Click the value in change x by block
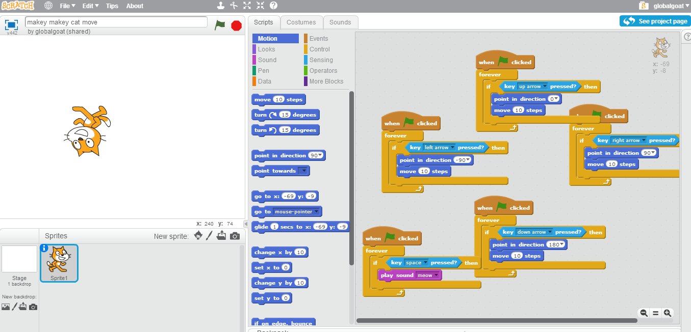The image size is (691, 332). [x=300, y=253]
